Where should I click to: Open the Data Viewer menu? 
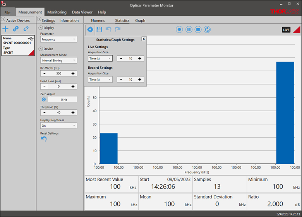tap(82, 12)
